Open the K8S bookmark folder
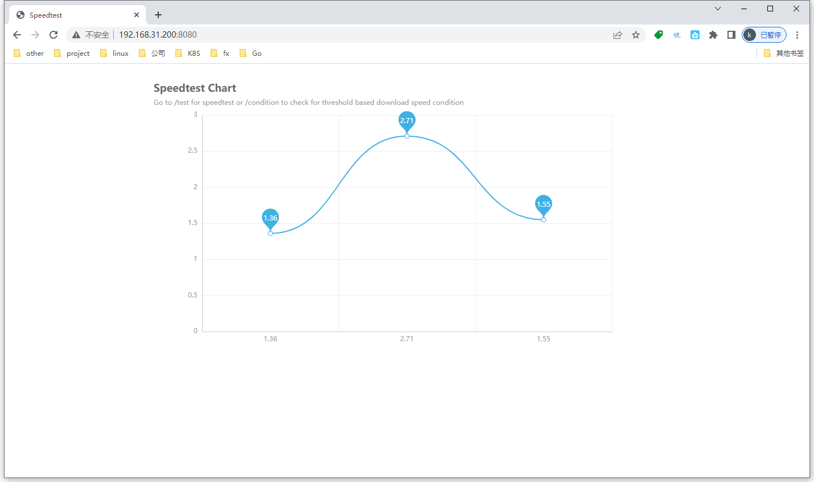 [188, 53]
